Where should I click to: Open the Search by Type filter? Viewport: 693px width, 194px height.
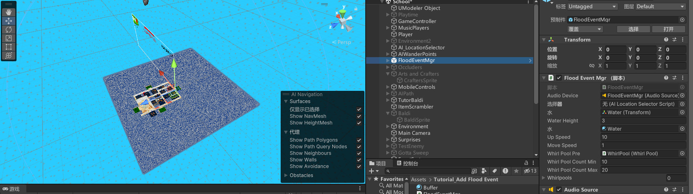484,171
